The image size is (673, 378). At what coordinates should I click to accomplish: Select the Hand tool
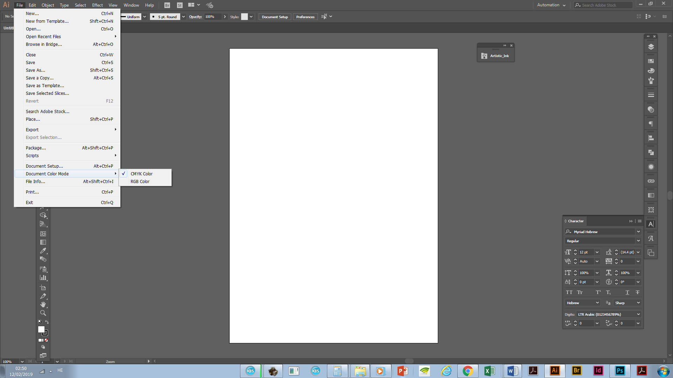click(x=43, y=304)
